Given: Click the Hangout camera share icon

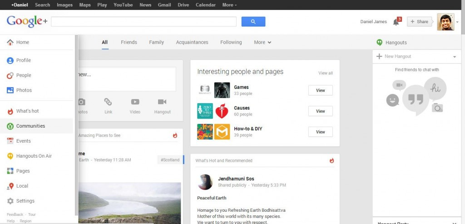Looking at the screenshot, I should pyautogui.click(x=162, y=102).
